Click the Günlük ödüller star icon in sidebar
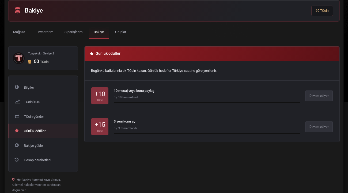348x193 pixels. click(17, 131)
